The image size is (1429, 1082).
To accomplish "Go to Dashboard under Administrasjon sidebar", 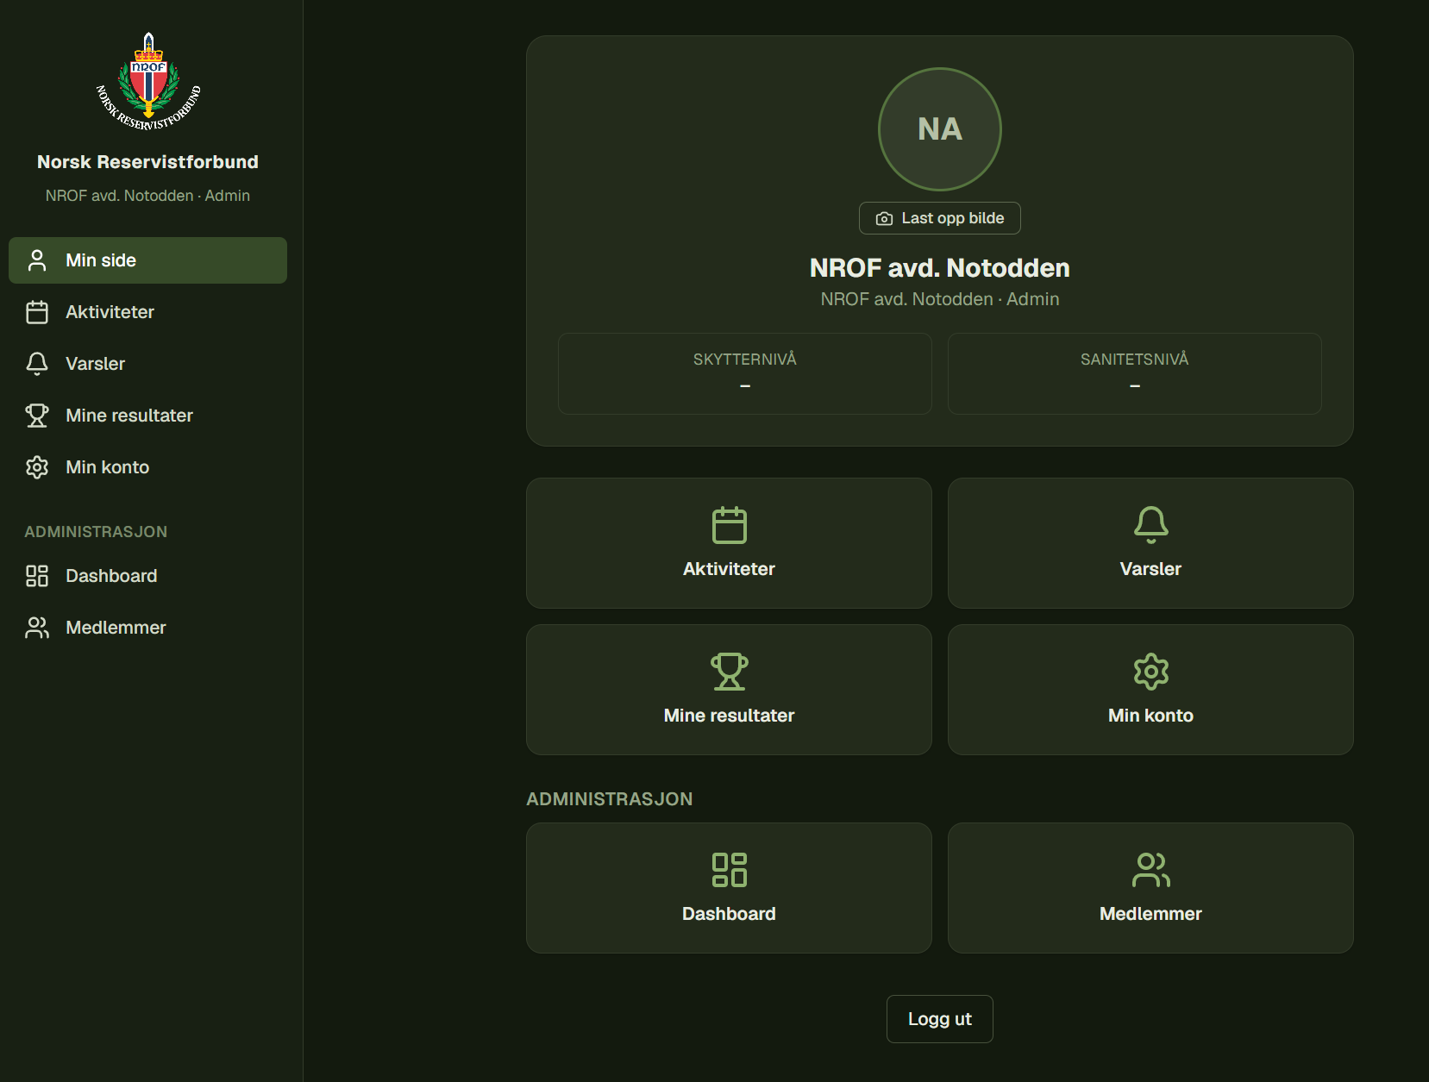I will [x=147, y=576].
